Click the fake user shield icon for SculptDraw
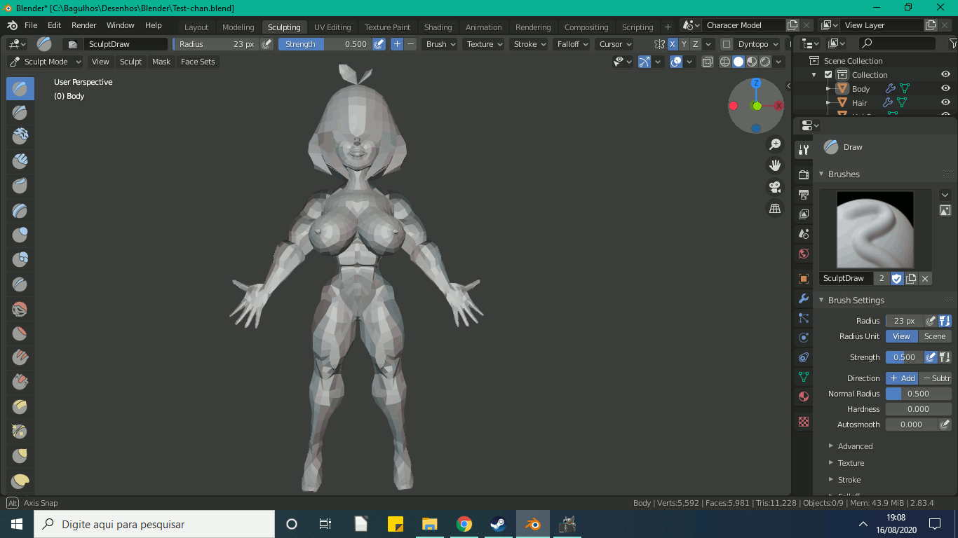Image resolution: width=958 pixels, height=538 pixels. tap(896, 278)
